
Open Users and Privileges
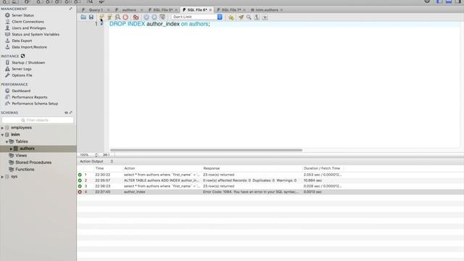pyautogui.click(x=29, y=28)
